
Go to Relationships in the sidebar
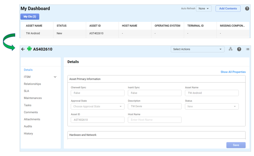tap(32, 84)
